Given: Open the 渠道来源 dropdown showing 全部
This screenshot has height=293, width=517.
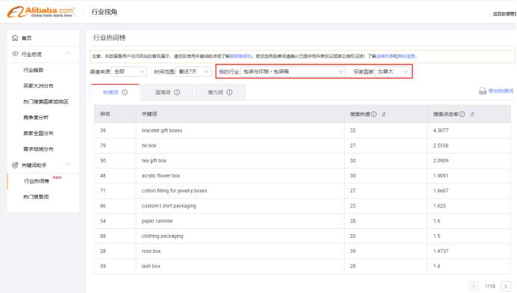Looking at the screenshot, I should coord(129,72).
